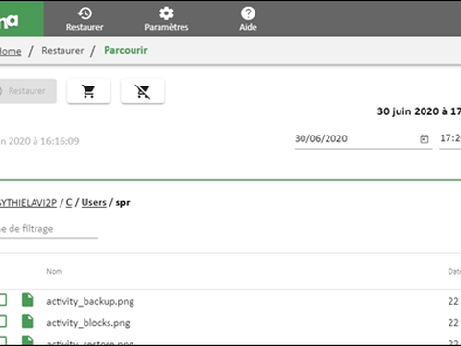This screenshot has width=461, height=346.
Task: Go to Home breadcrumb link
Action: [11, 51]
